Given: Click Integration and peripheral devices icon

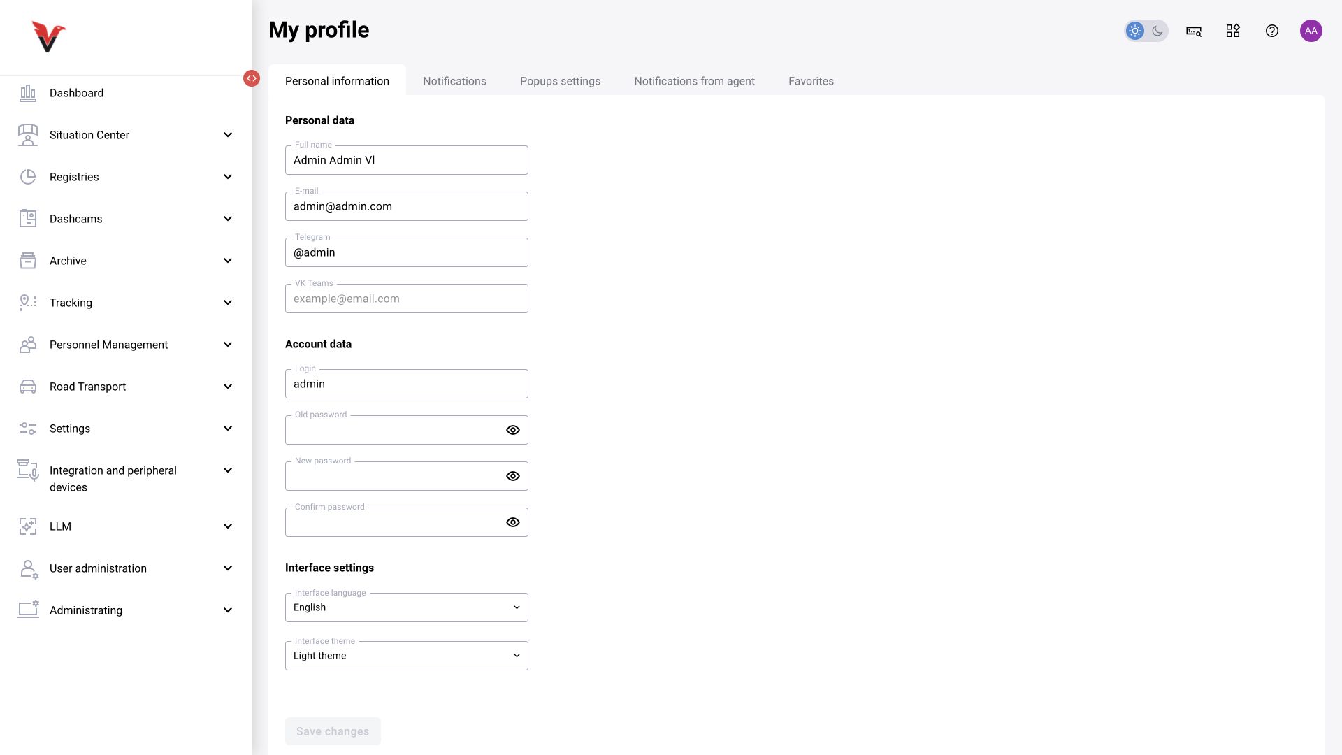Looking at the screenshot, I should tap(28, 470).
